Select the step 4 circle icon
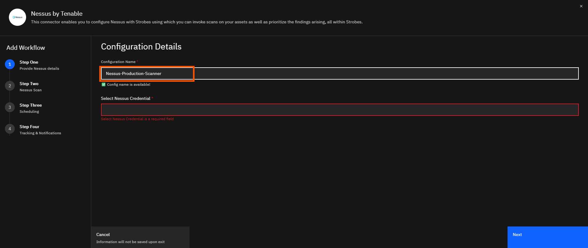Image resolution: width=588 pixels, height=248 pixels. point(10,129)
